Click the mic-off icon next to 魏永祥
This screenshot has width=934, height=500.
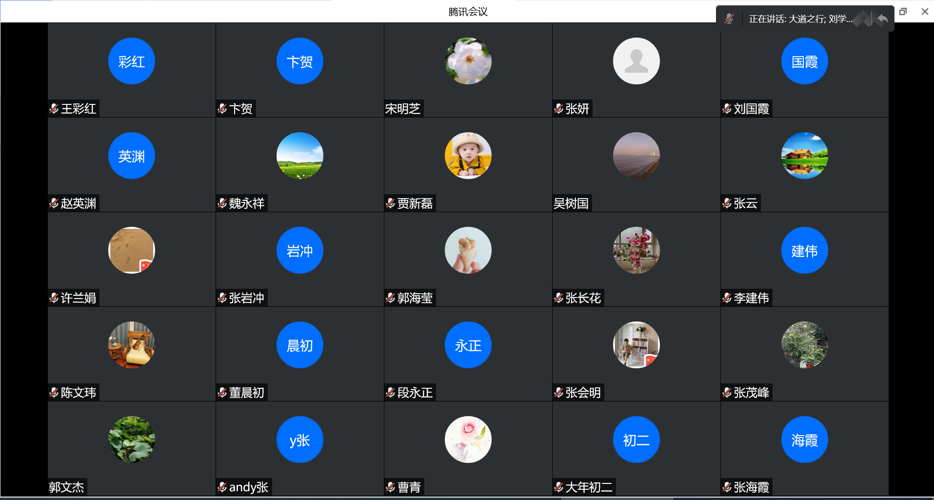pyautogui.click(x=222, y=203)
